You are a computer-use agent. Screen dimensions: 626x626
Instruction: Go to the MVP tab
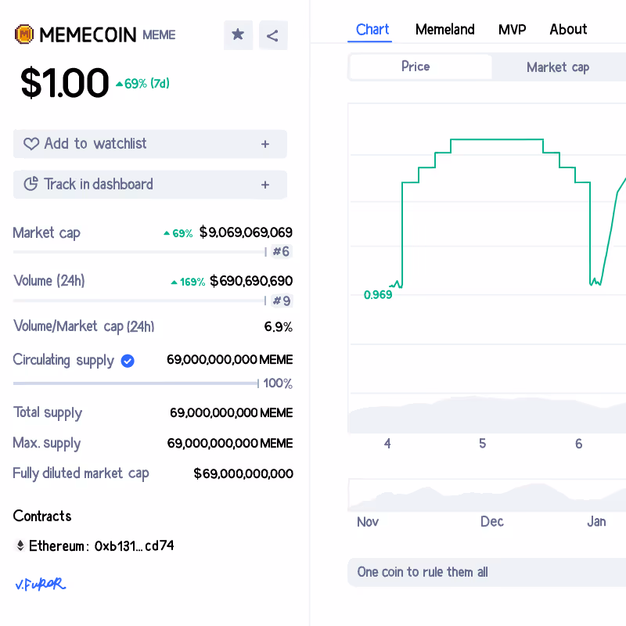click(512, 30)
